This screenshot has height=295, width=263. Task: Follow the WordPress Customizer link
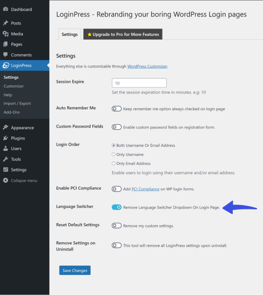pos(147,66)
